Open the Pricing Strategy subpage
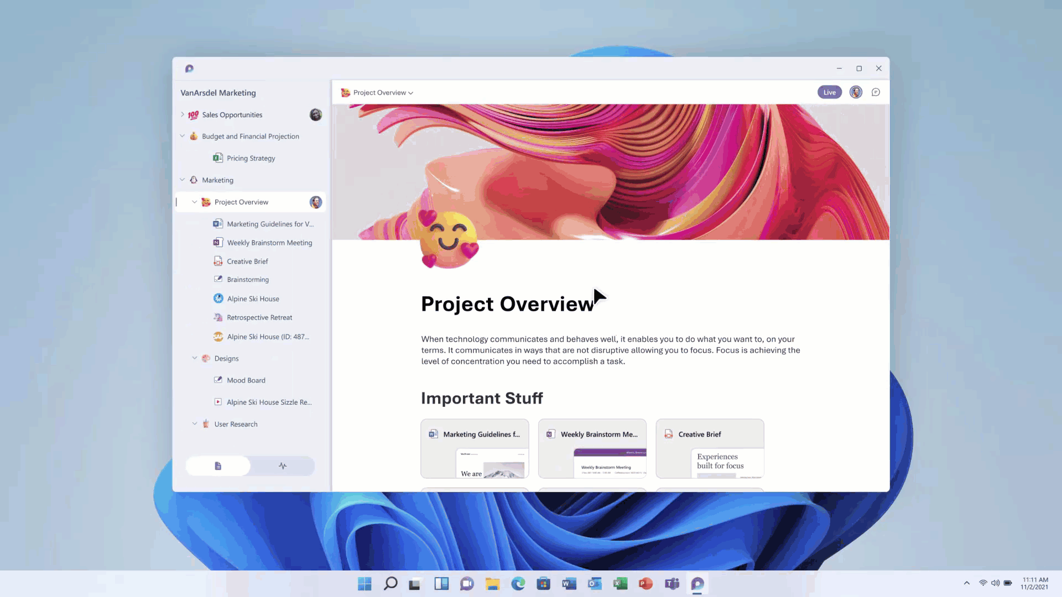1062x597 pixels. point(251,158)
